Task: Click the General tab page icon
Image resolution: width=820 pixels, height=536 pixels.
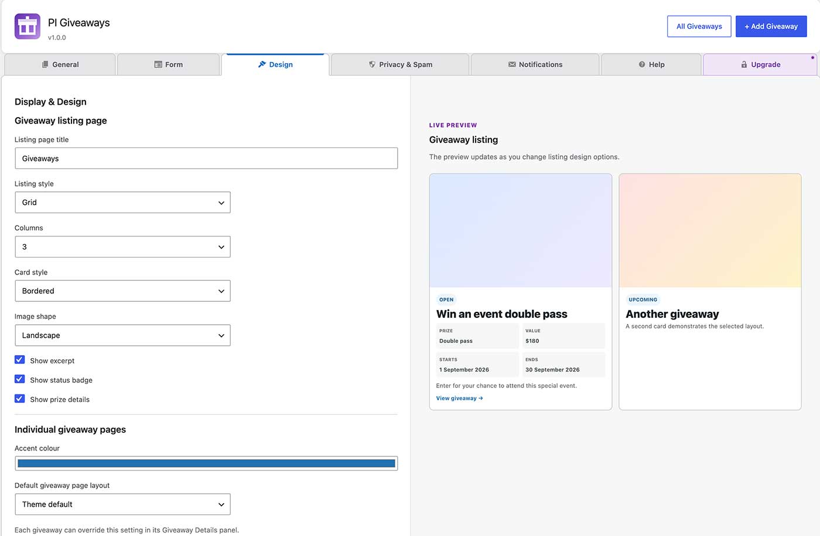Action: (45, 64)
